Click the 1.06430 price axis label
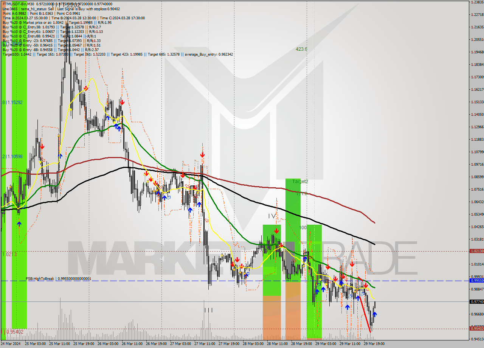The image size is (484, 348). point(477,202)
